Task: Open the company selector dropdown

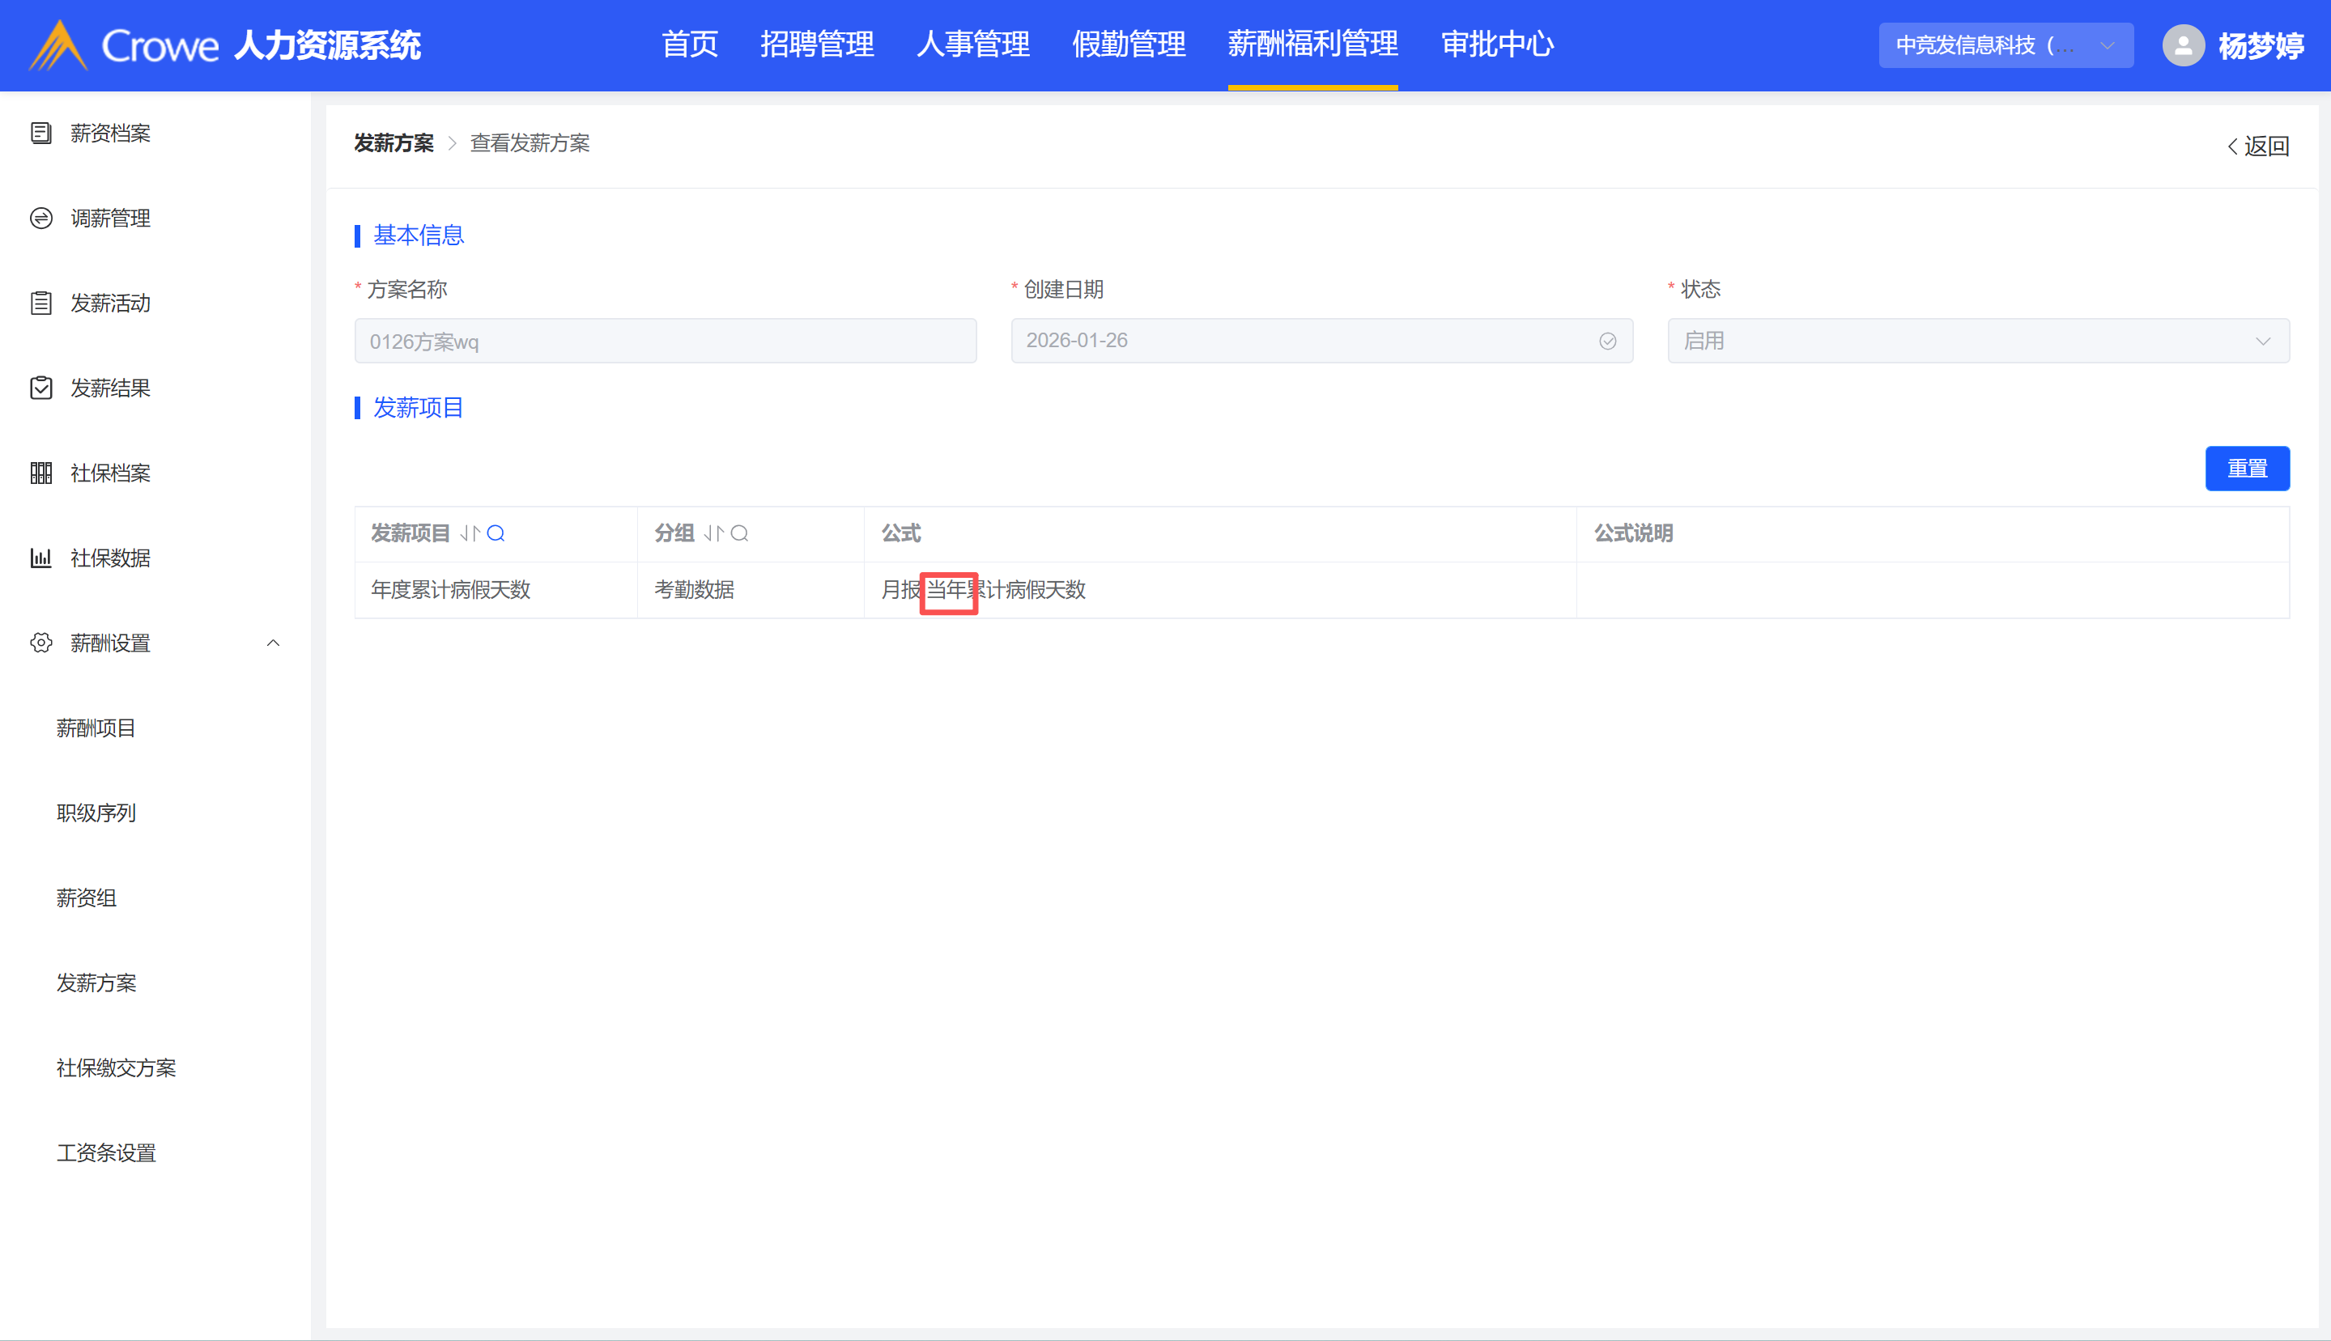Action: click(2005, 45)
